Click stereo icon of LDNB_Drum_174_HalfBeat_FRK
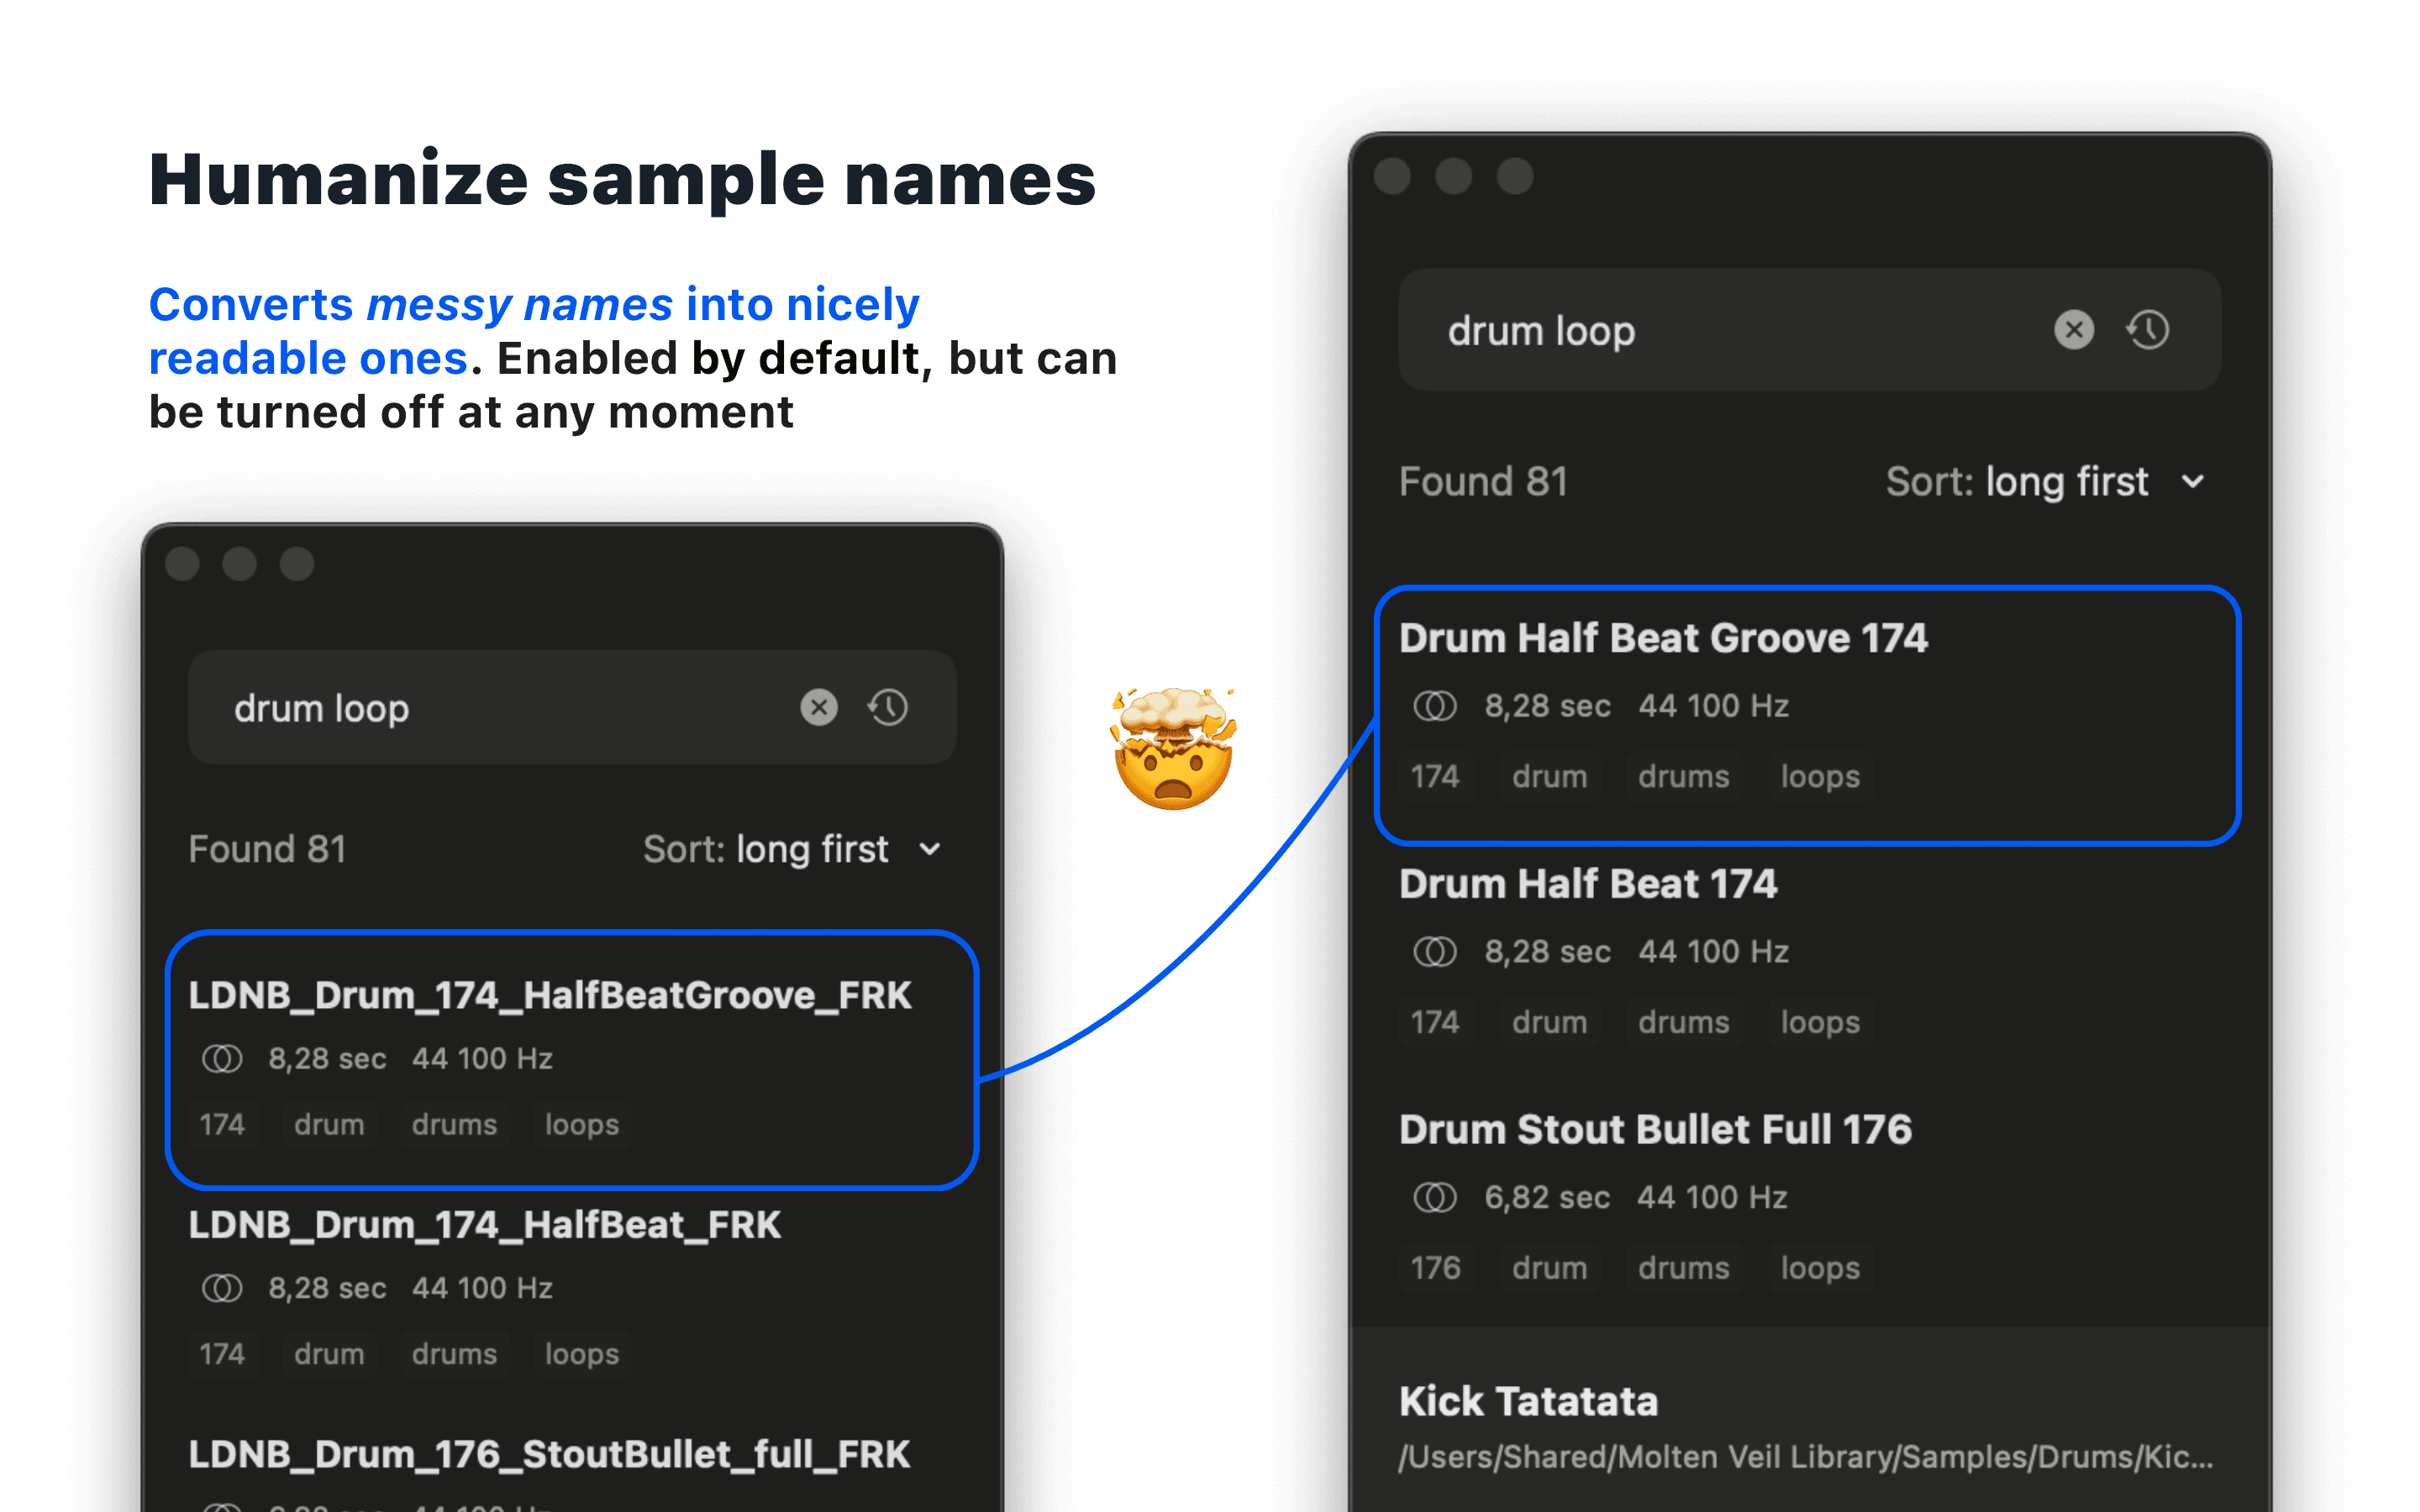The image size is (2420, 1512). (222, 1288)
